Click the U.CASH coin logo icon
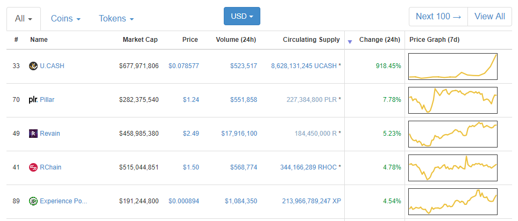 33,66
